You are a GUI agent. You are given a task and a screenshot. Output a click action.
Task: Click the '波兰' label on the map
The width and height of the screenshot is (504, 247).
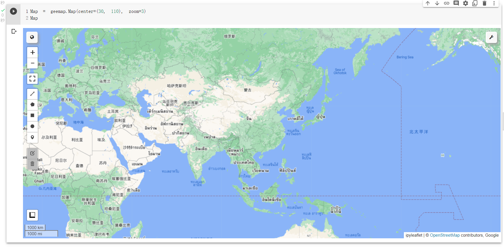pyautogui.click(x=80, y=71)
